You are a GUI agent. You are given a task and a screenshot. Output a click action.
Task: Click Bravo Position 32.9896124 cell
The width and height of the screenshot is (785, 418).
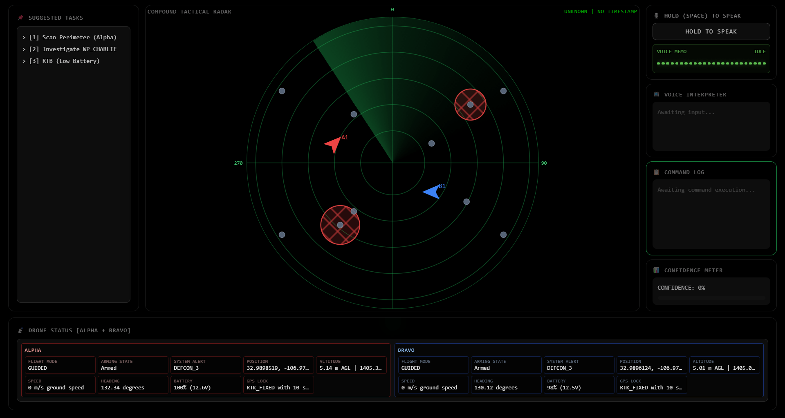coord(652,365)
